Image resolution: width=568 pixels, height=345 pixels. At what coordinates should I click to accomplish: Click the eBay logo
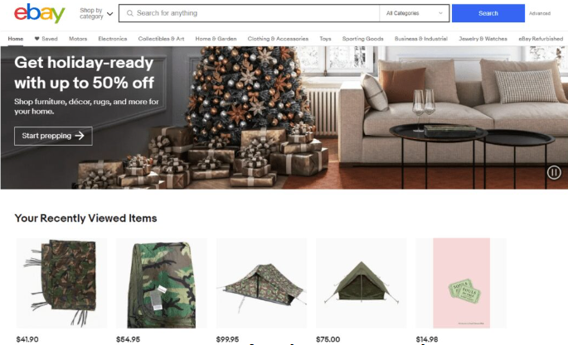coord(40,13)
